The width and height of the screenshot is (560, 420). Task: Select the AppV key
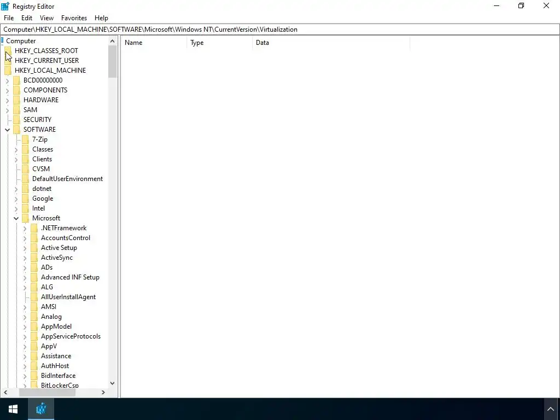click(49, 346)
